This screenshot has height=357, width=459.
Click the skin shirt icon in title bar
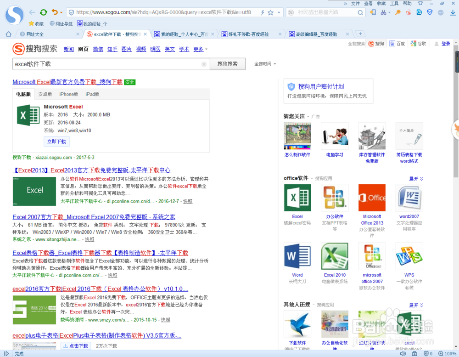(x=420, y=3)
